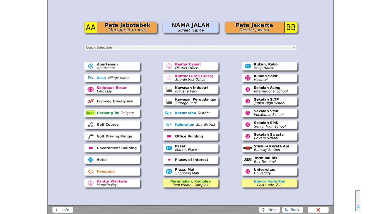
Task: Open the Quick Selection dropdown
Action: pyautogui.click(x=191, y=47)
